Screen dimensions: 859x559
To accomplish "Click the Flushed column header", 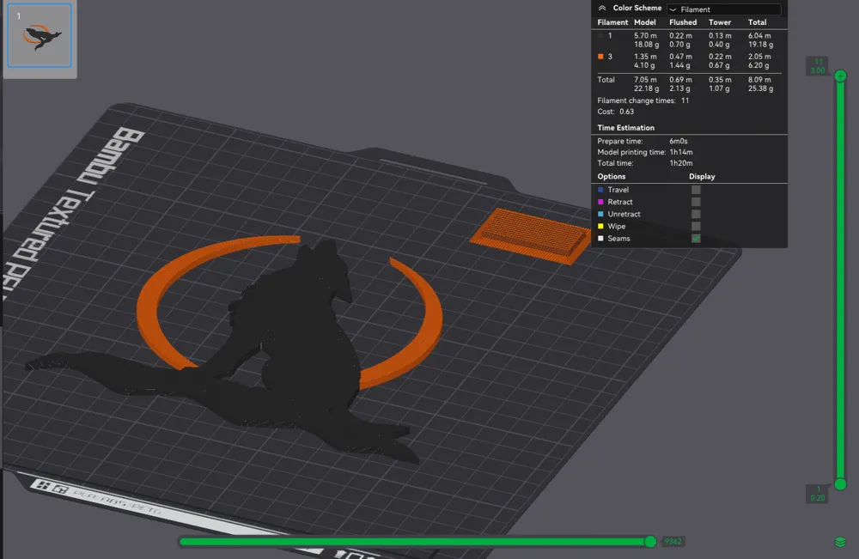I will 683,22.
